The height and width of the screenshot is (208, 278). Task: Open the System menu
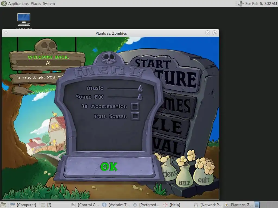coord(49,4)
